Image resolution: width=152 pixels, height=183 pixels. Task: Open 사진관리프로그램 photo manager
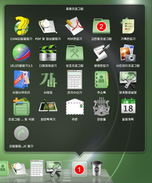[x=128, y=53]
